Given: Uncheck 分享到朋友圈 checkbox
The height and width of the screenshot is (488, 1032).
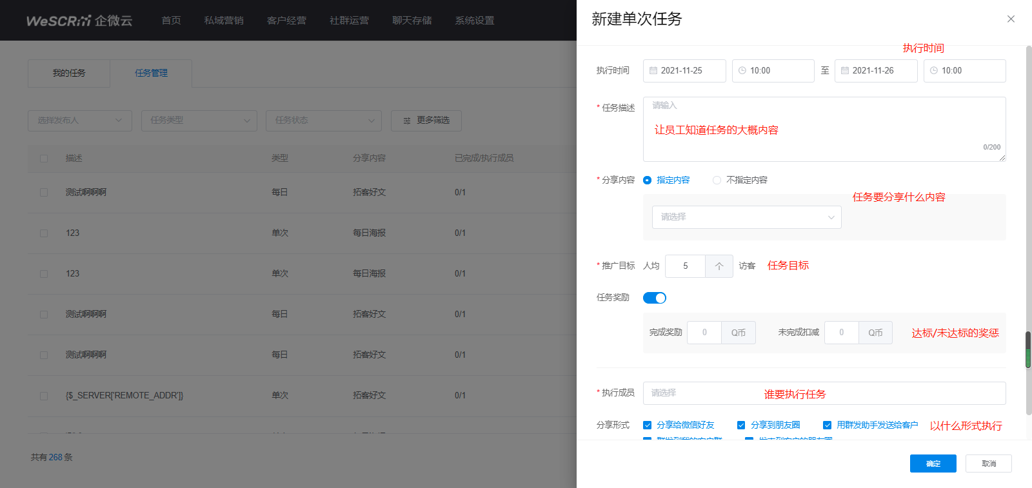Looking at the screenshot, I should pos(741,425).
